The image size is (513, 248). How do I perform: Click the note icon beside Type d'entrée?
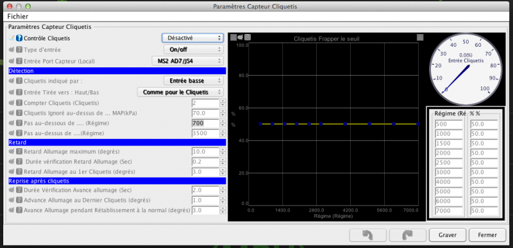12,50
